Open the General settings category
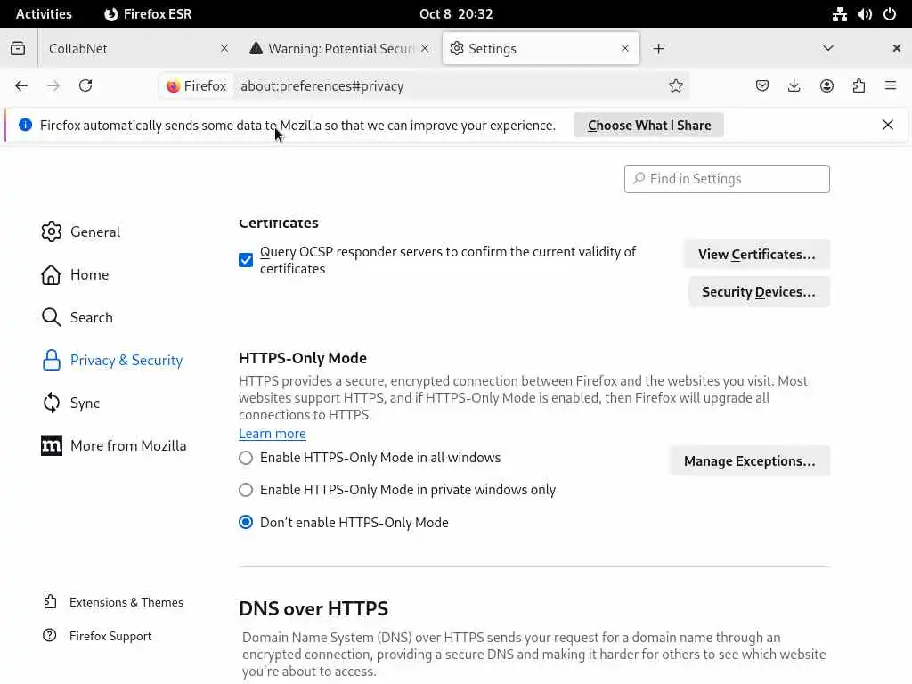This screenshot has width=912, height=684. point(94,232)
